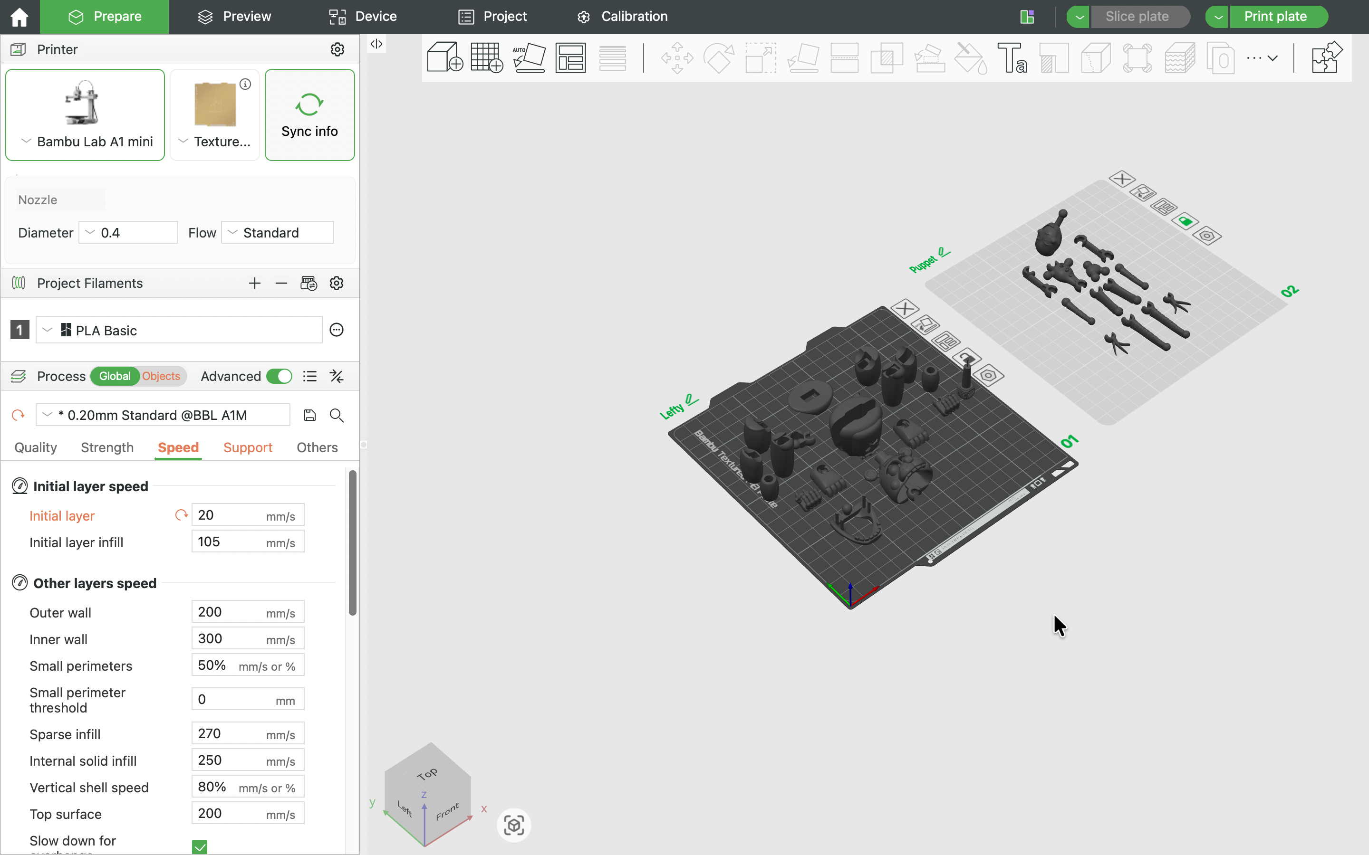Open the Flow Standard dropdown

click(x=277, y=233)
